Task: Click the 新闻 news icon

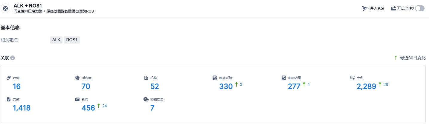Action: coord(77,99)
